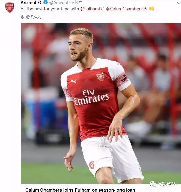Screen dimensions: 181x192
Task: Click the Arsenal crest on the jersey
Action: coord(100,76)
